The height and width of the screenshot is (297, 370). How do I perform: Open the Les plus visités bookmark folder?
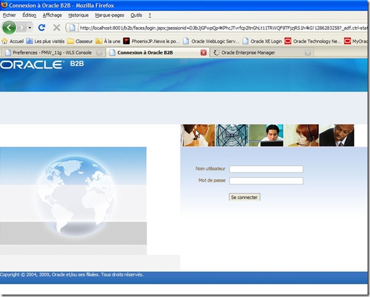coord(45,41)
